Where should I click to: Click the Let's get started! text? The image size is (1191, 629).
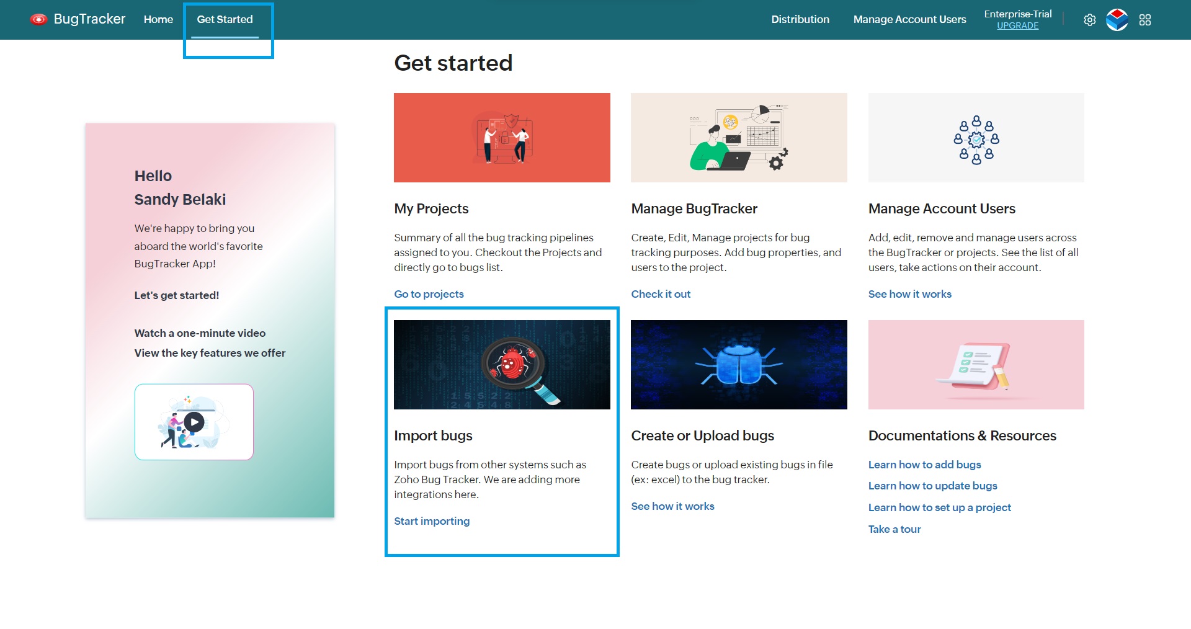176,295
